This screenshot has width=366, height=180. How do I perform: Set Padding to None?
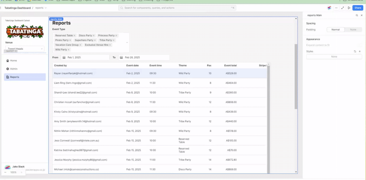[353, 30]
